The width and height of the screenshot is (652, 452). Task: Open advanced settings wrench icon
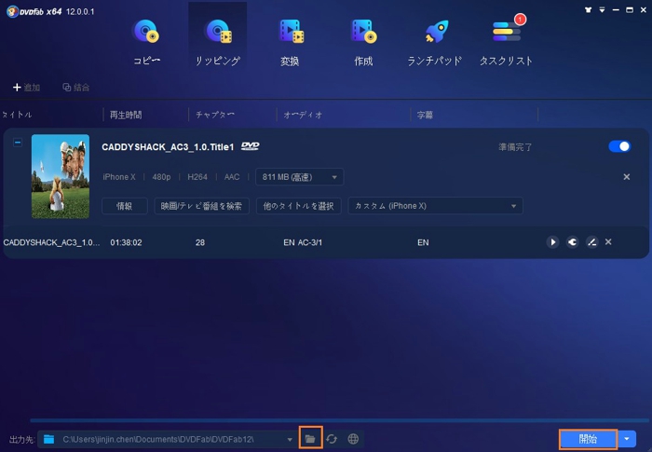[572, 242]
